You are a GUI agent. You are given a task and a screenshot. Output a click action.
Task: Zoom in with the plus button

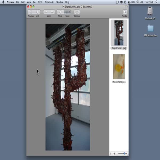click(52, 12)
